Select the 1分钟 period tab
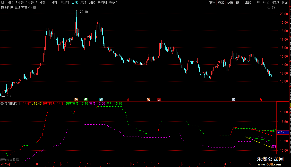 pos(20,2)
